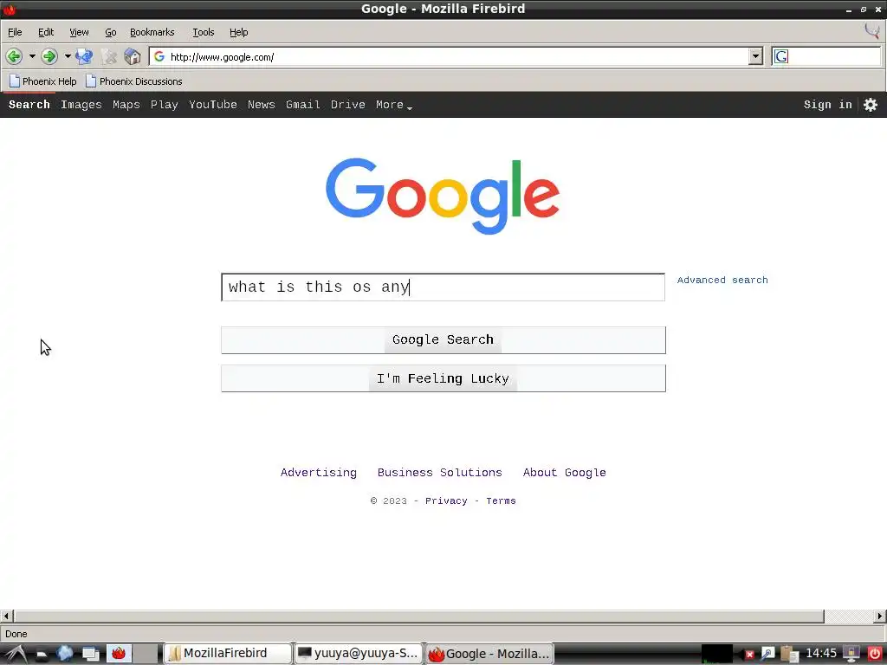Switch to Images in Google bar
Viewport: 887px width, 665px height.
pos(81,105)
